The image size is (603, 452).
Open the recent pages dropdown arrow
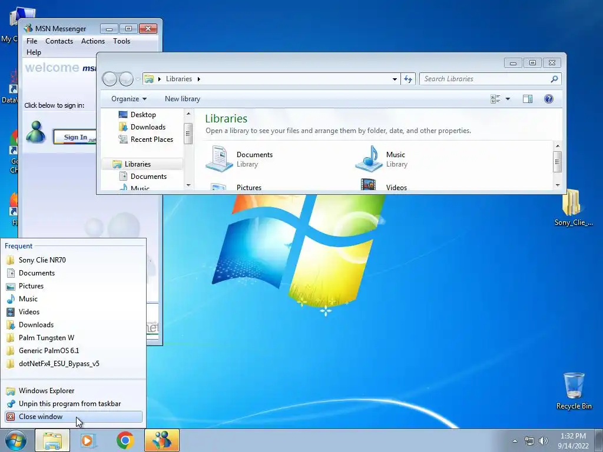pyautogui.click(x=138, y=79)
